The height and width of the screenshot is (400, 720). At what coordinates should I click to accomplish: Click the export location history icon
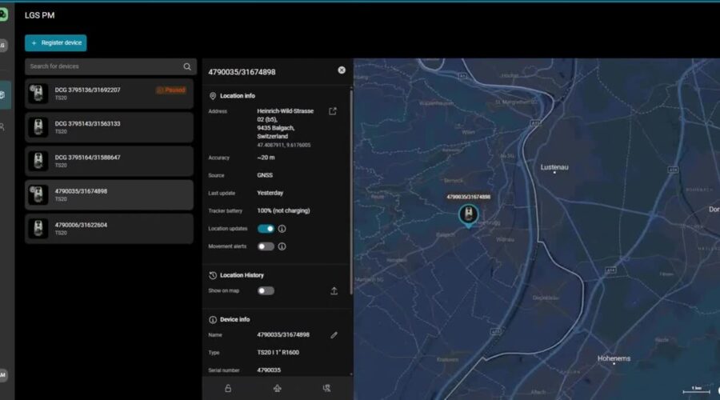coord(334,291)
